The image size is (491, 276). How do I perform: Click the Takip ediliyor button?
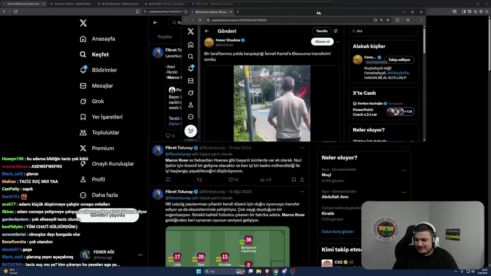pos(399,60)
